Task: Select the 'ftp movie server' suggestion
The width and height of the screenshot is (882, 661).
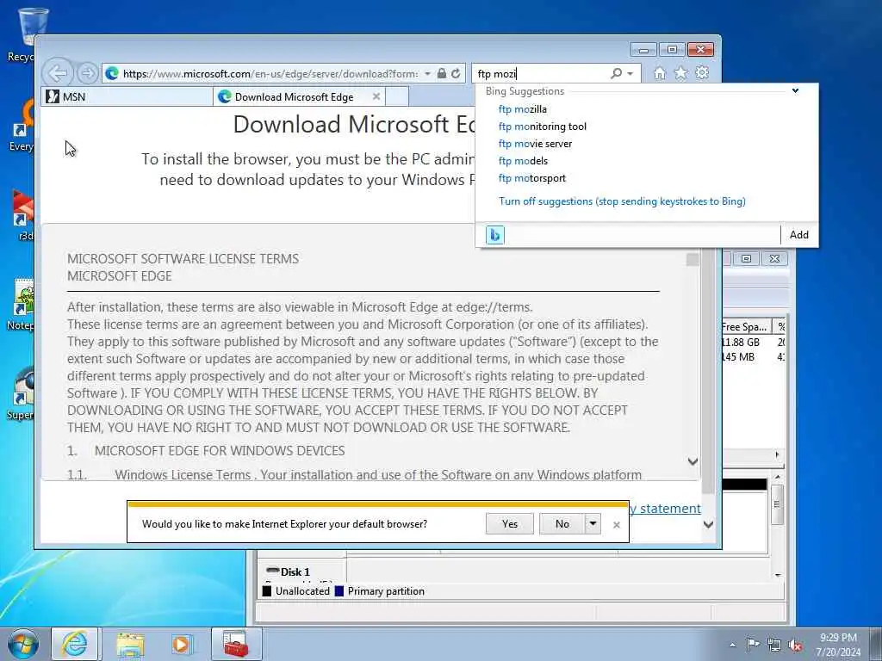Action: [x=535, y=144]
